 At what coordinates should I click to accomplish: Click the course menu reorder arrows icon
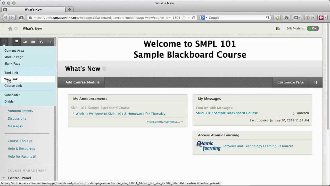click(x=50, y=42)
